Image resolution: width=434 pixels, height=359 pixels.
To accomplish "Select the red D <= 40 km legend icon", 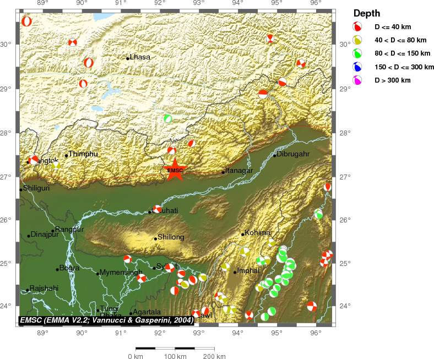I will point(357,26).
